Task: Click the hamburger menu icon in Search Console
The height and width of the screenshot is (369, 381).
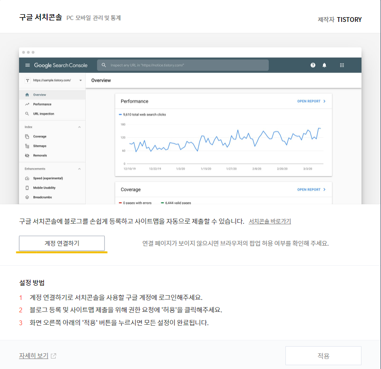Action: tap(28, 65)
